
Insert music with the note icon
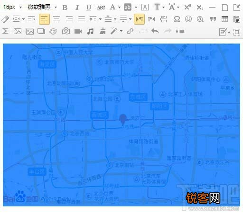coord(90,31)
